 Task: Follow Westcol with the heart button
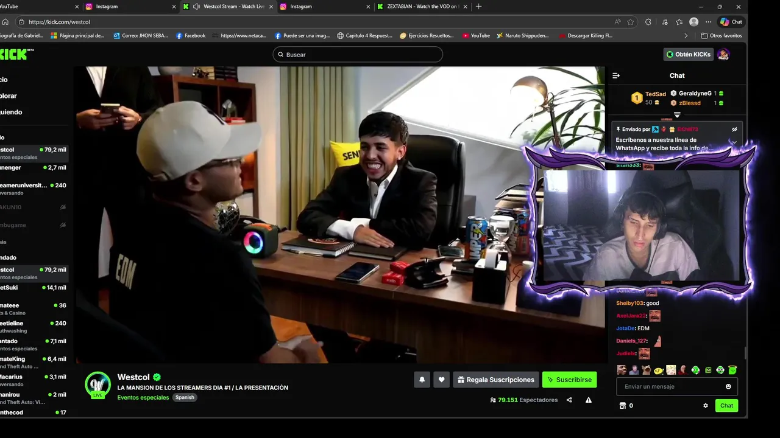pos(442,380)
